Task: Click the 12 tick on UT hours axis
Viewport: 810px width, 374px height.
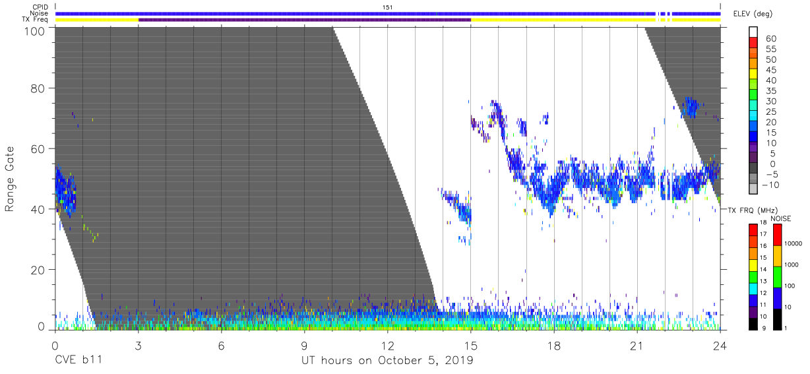Action: 388,344
